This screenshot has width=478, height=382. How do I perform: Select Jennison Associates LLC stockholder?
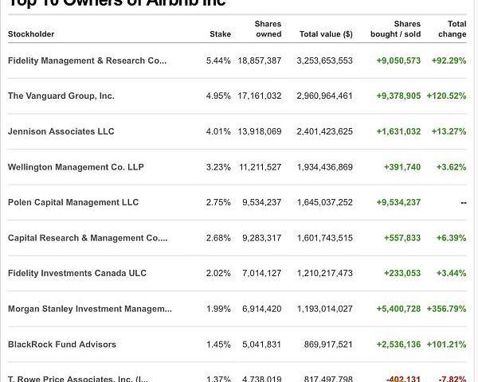[x=61, y=131]
